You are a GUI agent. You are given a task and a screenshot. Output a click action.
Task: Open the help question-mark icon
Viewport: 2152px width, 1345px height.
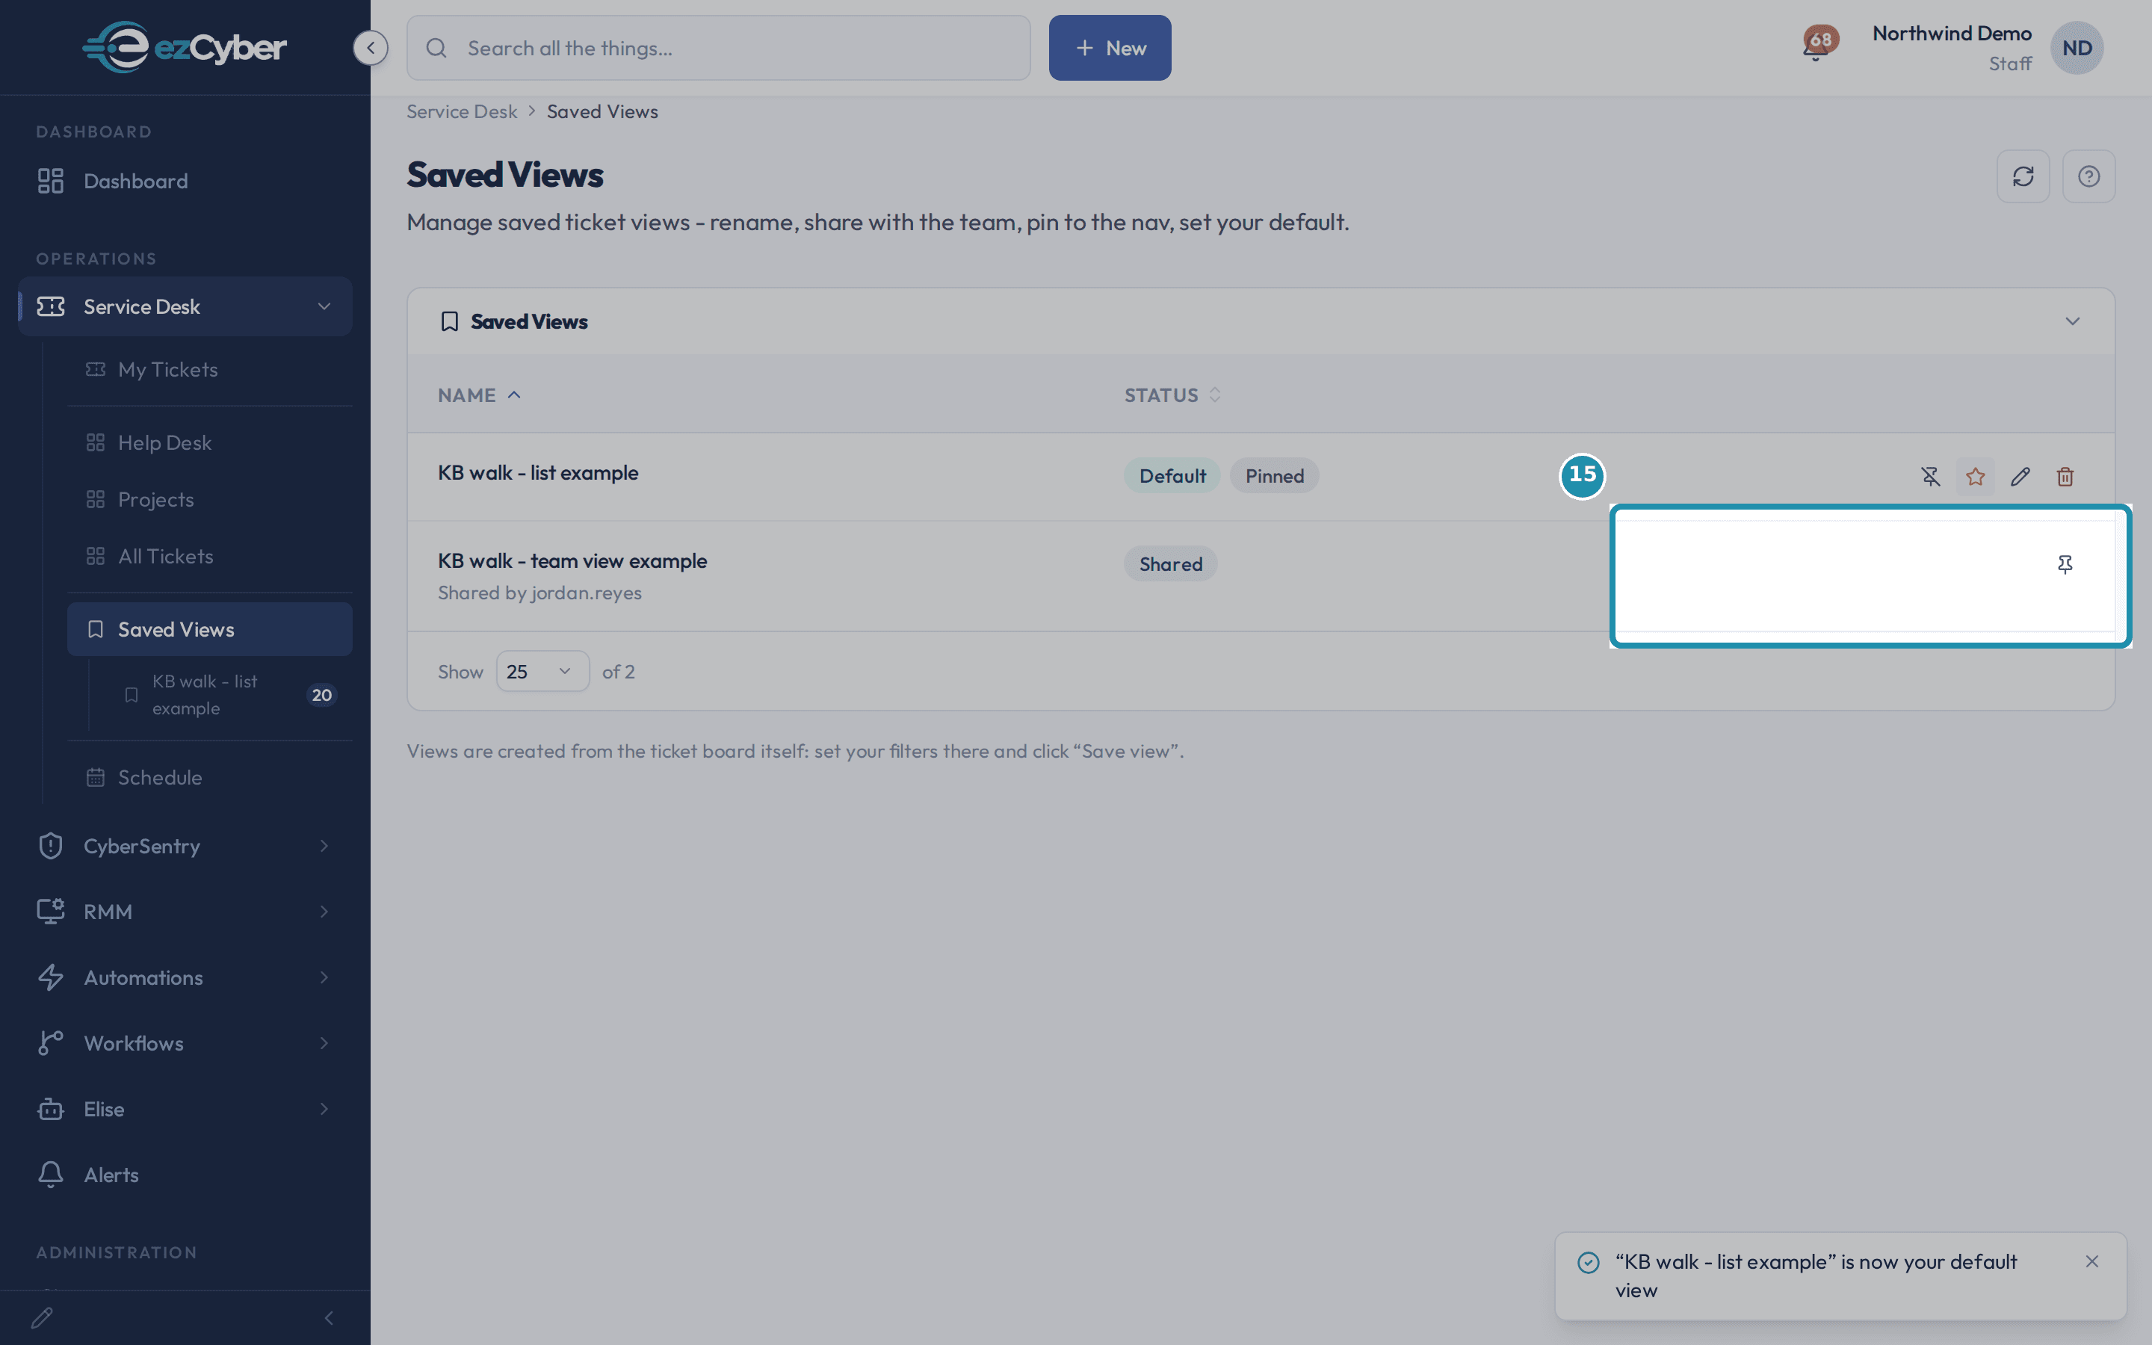coord(2089,176)
